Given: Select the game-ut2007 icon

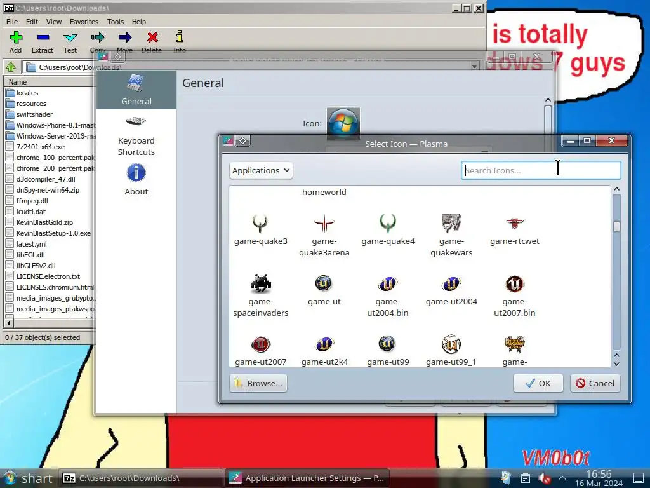Looking at the screenshot, I should click(260, 350).
